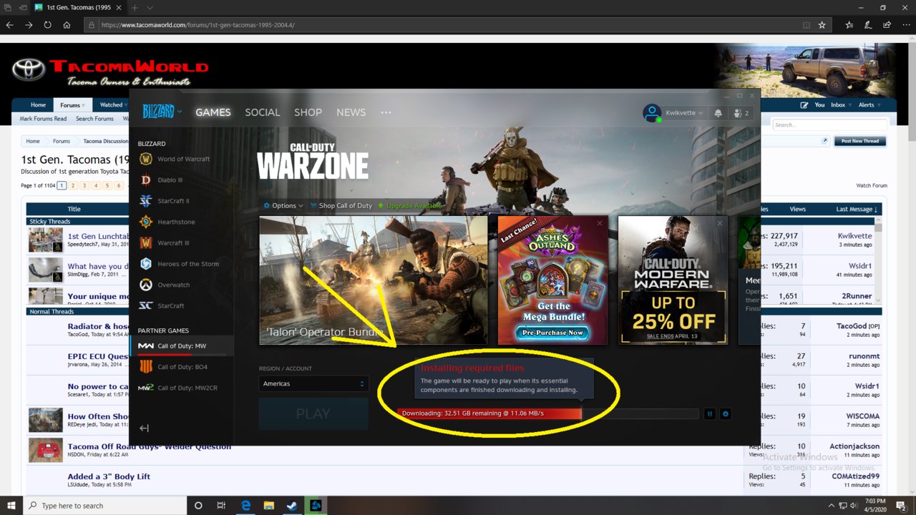Click the Warzone download progress bar
The image size is (916, 515).
point(548,413)
